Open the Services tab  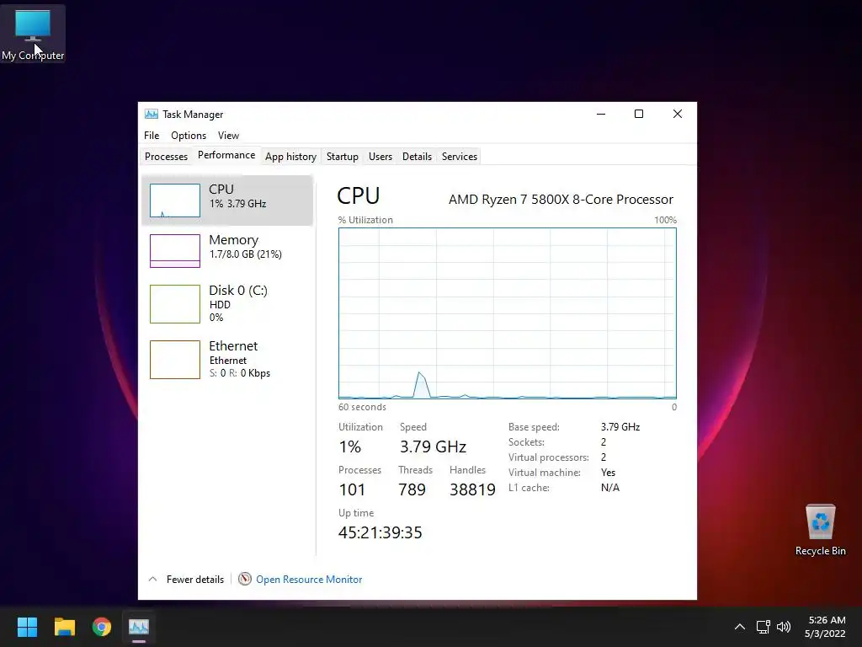pyautogui.click(x=460, y=156)
